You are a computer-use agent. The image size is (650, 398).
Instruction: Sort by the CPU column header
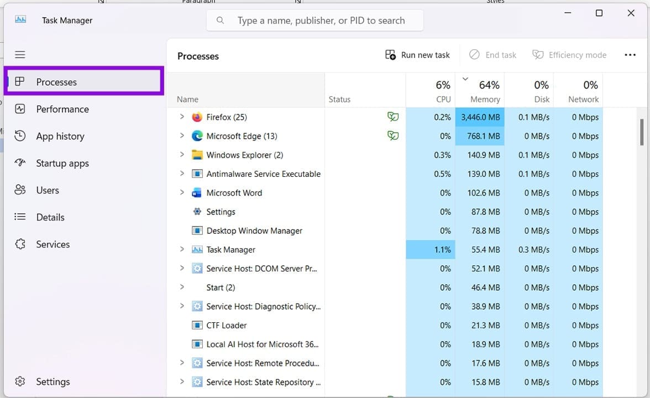pyautogui.click(x=430, y=90)
